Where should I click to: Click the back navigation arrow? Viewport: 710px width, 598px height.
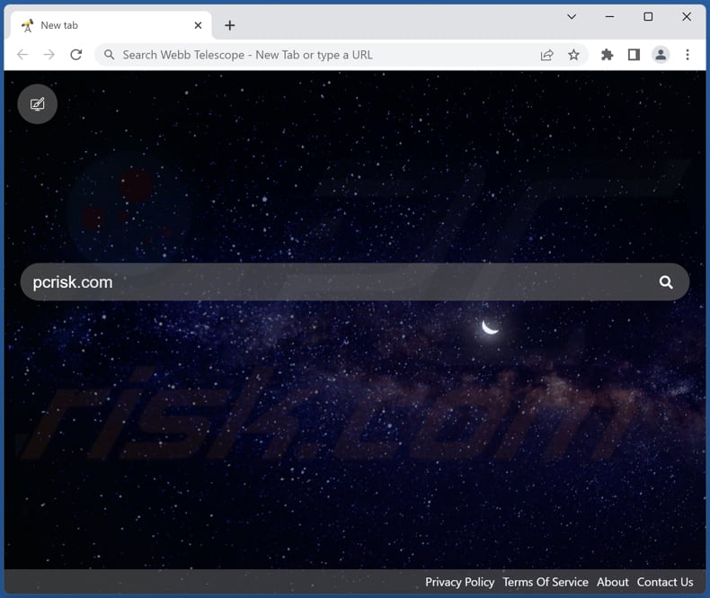coord(22,55)
